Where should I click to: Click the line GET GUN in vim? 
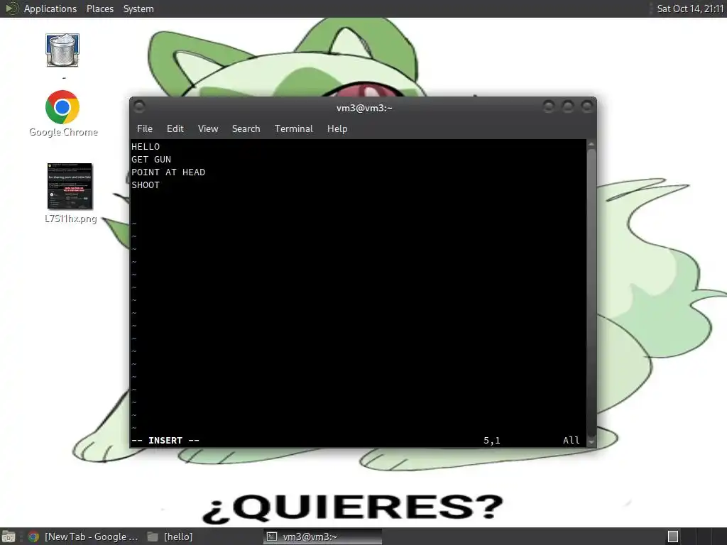pos(151,160)
